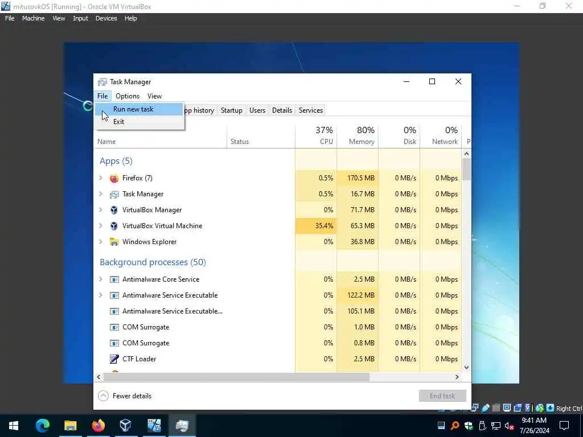
Task: Sort processes by the CPU column
Action: click(x=316, y=136)
